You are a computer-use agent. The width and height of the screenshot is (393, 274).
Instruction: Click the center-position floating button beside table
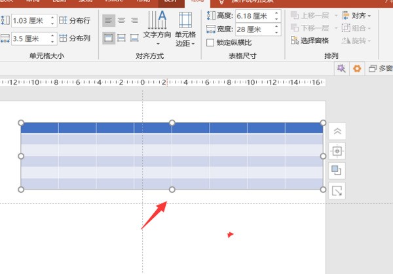(337, 151)
